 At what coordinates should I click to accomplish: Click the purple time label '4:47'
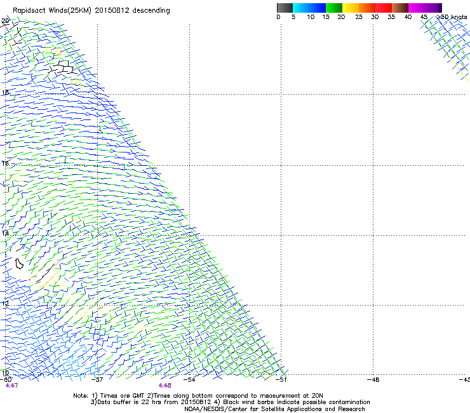pos(11,386)
